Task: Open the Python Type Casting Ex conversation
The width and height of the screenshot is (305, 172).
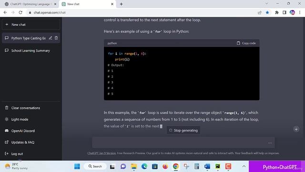Action: click(x=29, y=38)
